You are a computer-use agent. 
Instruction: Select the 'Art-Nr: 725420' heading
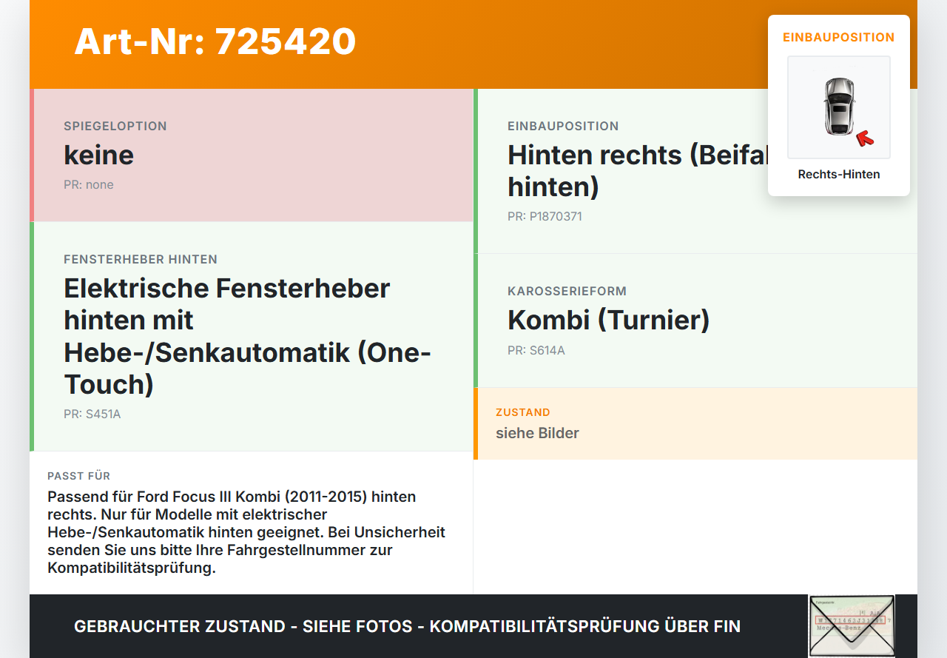[215, 41]
